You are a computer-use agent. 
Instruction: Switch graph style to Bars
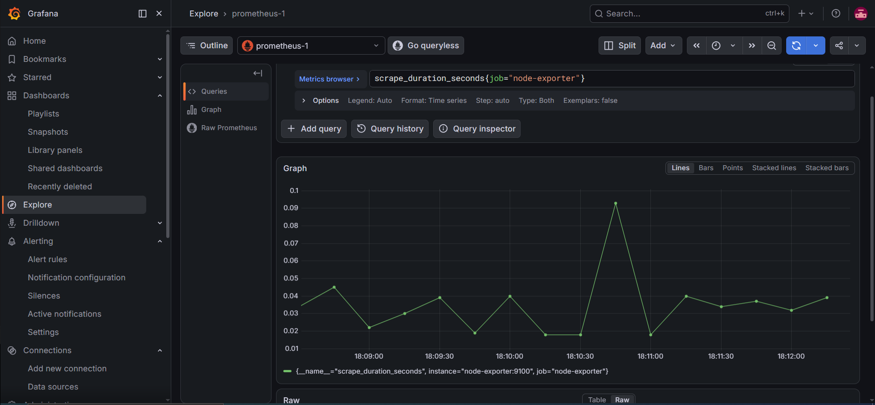706,168
